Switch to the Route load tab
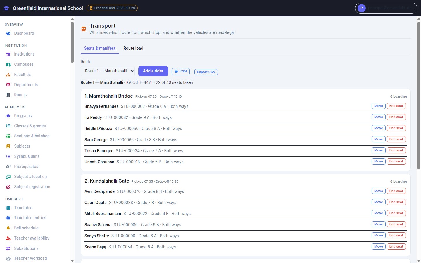Viewport: 421px width, 263px height. [133, 48]
